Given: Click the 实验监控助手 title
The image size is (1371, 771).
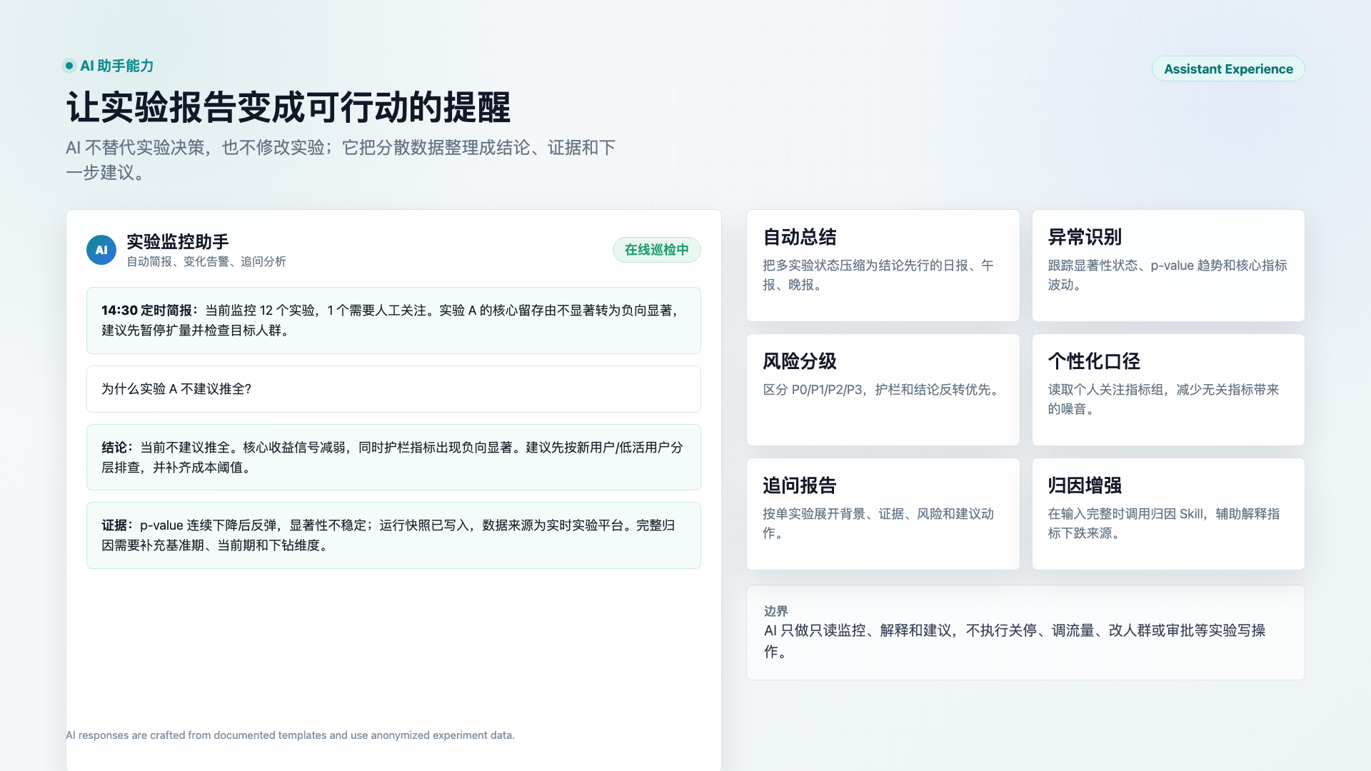Looking at the screenshot, I should (178, 241).
